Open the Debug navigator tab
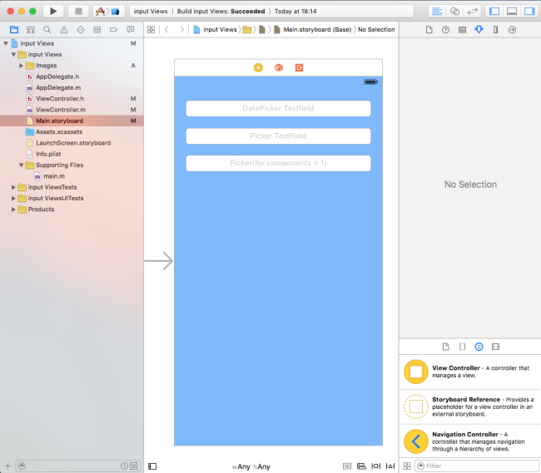 pos(97,30)
